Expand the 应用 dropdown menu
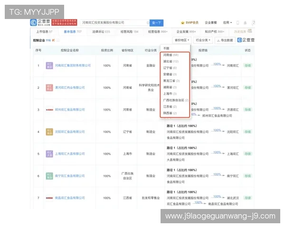 click(x=228, y=23)
